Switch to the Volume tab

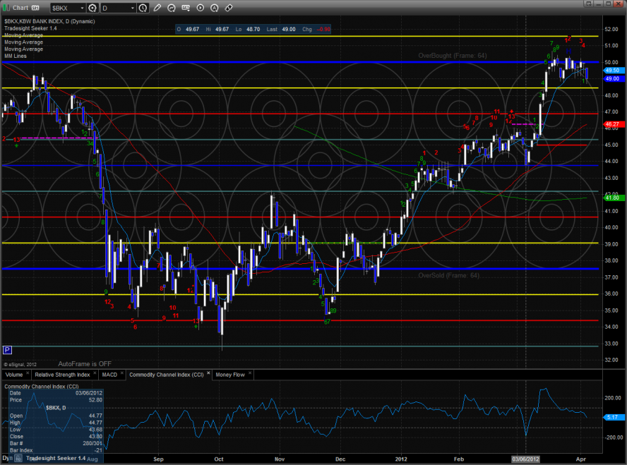(14, 375)
